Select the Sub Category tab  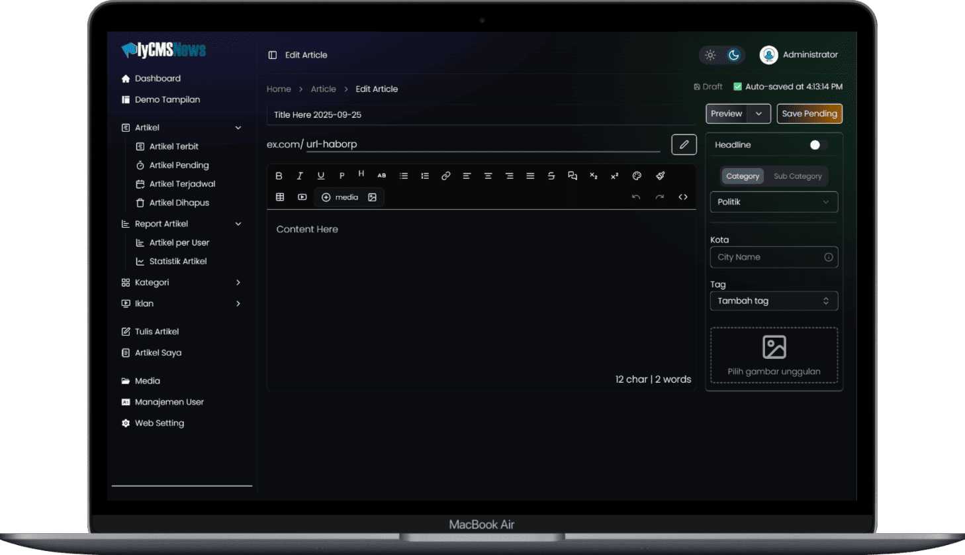click(x=797, y=176)
